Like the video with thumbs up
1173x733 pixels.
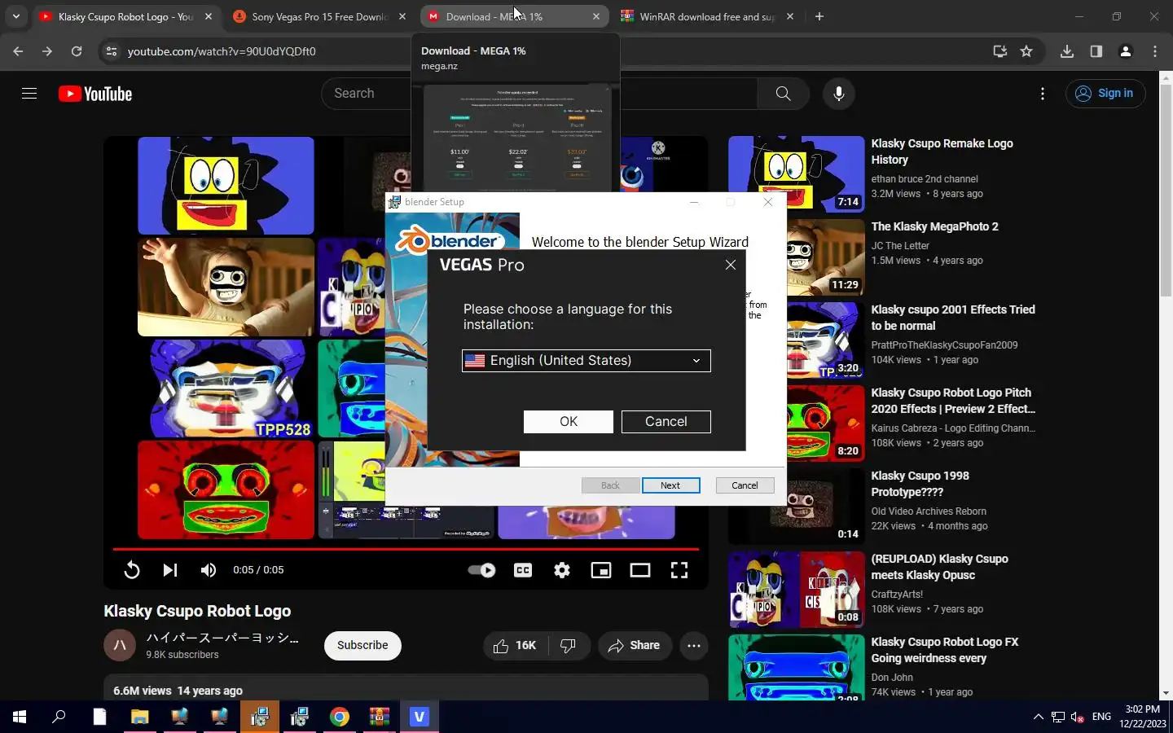pos(515,645)
